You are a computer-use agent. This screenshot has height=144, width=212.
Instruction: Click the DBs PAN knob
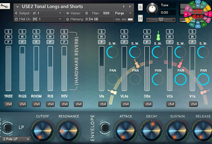pos(158,79)
